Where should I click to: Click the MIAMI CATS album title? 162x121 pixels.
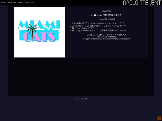(x=106, y=11)
